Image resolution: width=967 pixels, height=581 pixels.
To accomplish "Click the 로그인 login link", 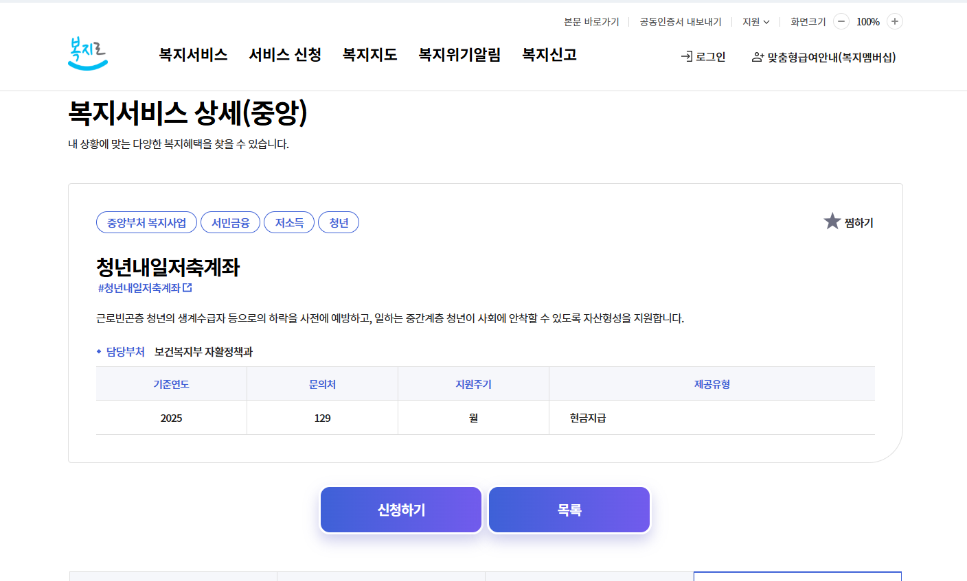I will coord(703,57).
